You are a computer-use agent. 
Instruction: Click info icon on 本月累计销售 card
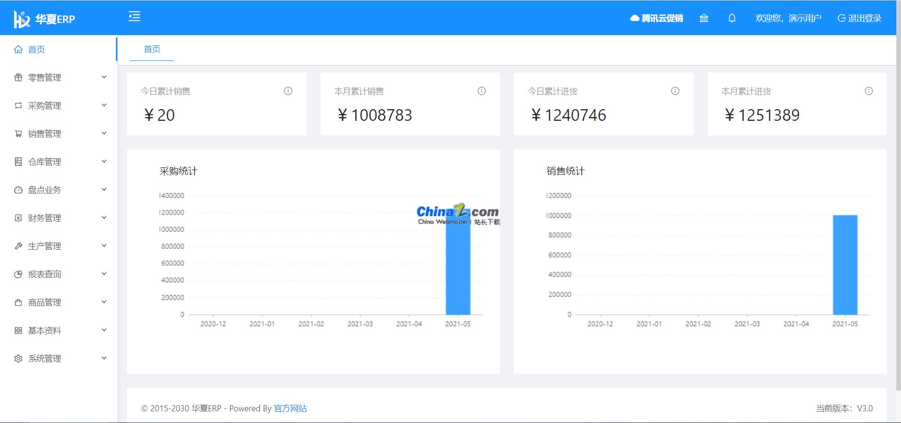481,91
